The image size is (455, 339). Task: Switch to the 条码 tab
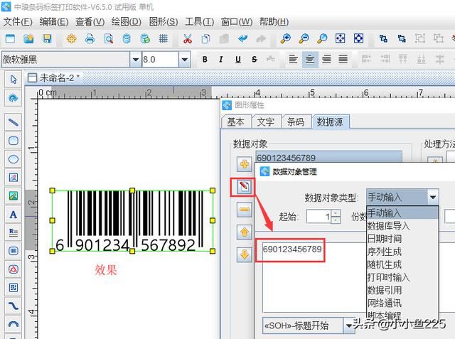pyautogui.click(x=296, y=122)
